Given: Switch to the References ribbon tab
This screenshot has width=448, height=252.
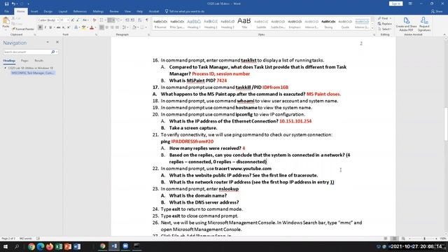Looking at the screenshot, I should pyautogui.click(x=80, y=11).
